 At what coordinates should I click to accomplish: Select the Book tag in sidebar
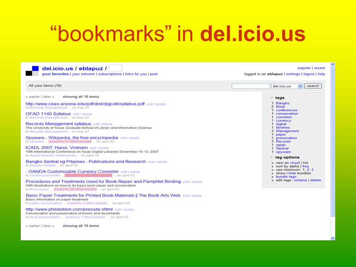pos(280,106)
